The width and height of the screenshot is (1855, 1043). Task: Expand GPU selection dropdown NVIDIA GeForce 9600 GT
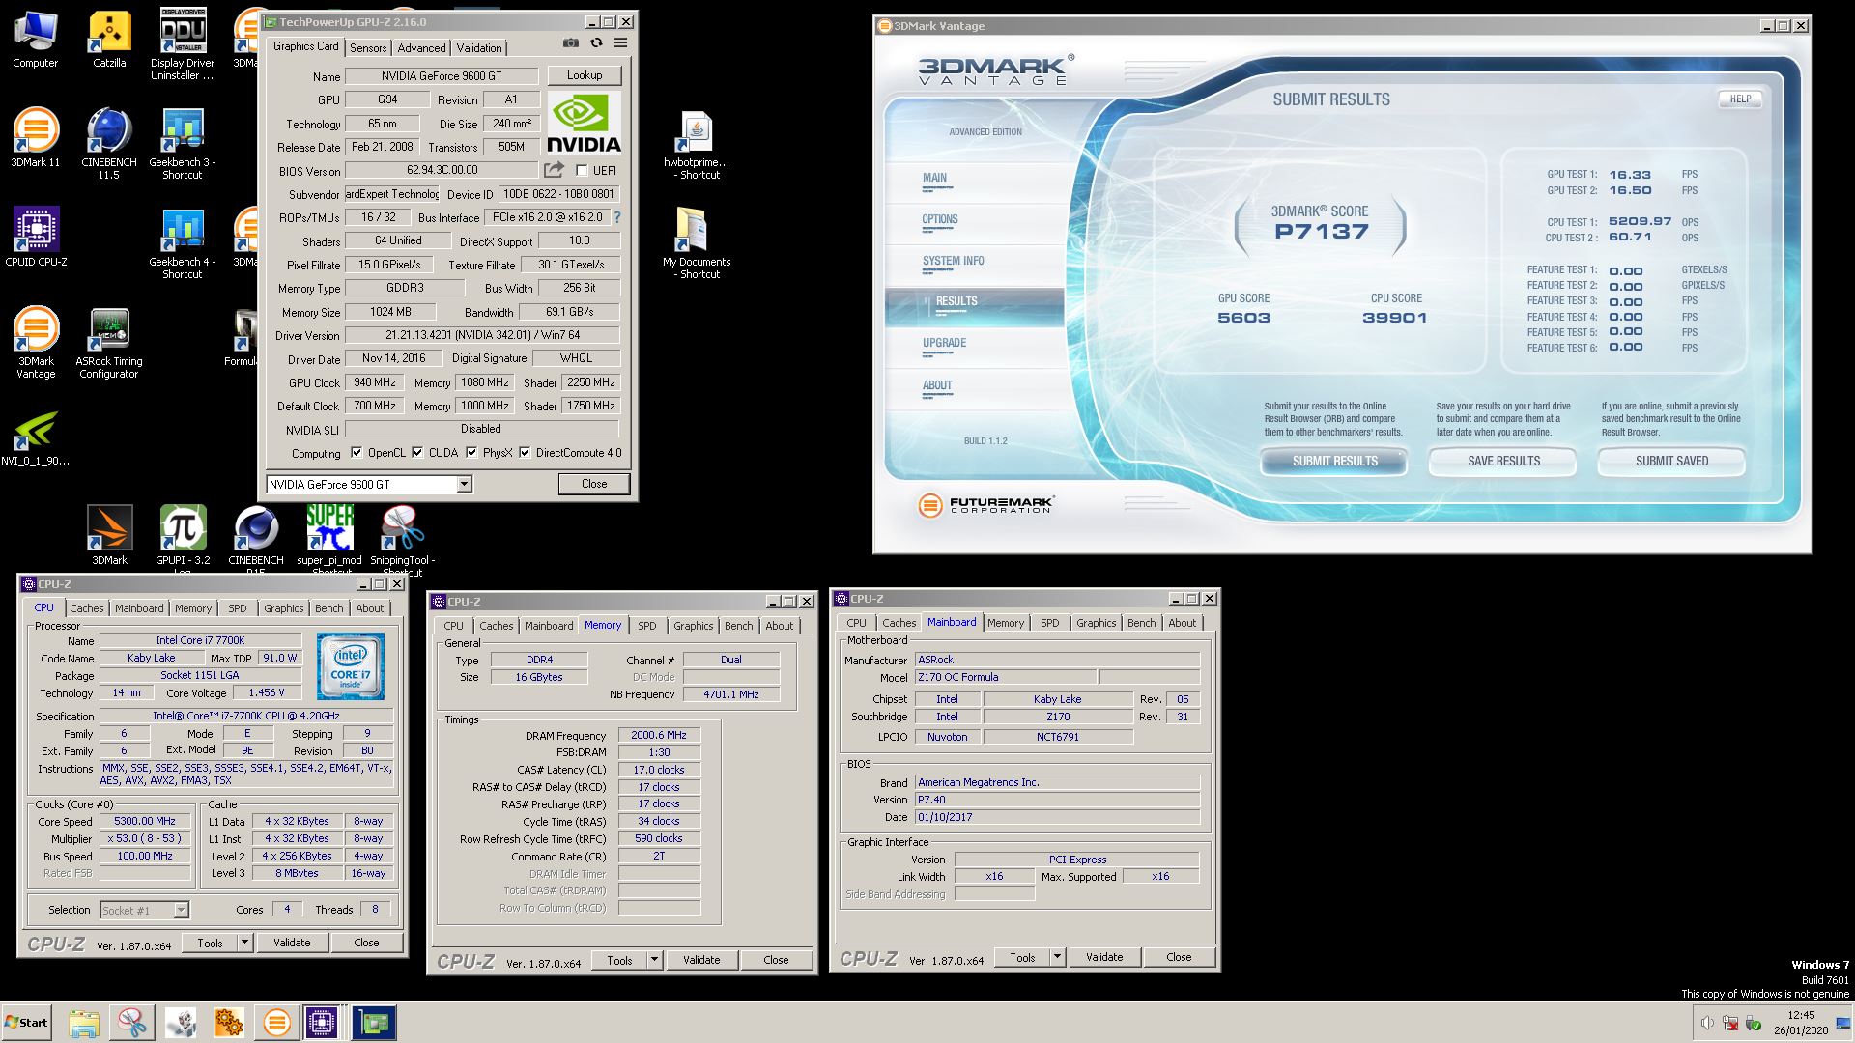464,484
